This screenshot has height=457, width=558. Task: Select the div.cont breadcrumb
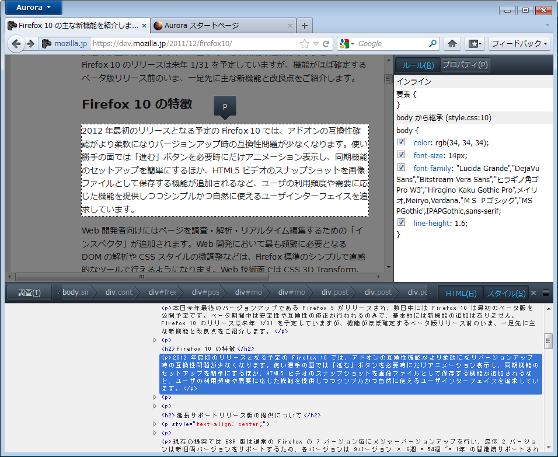coord(119,292)
